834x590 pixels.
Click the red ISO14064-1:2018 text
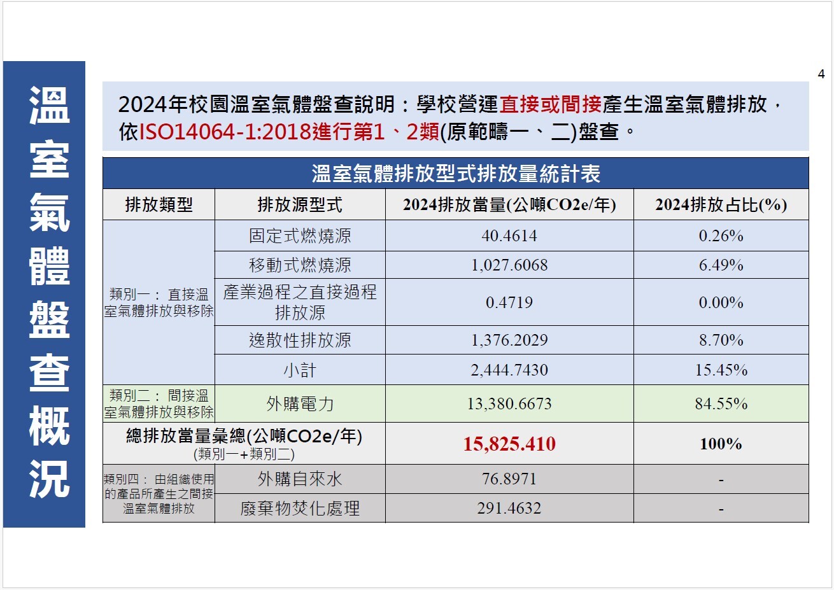tap(225, 132)
